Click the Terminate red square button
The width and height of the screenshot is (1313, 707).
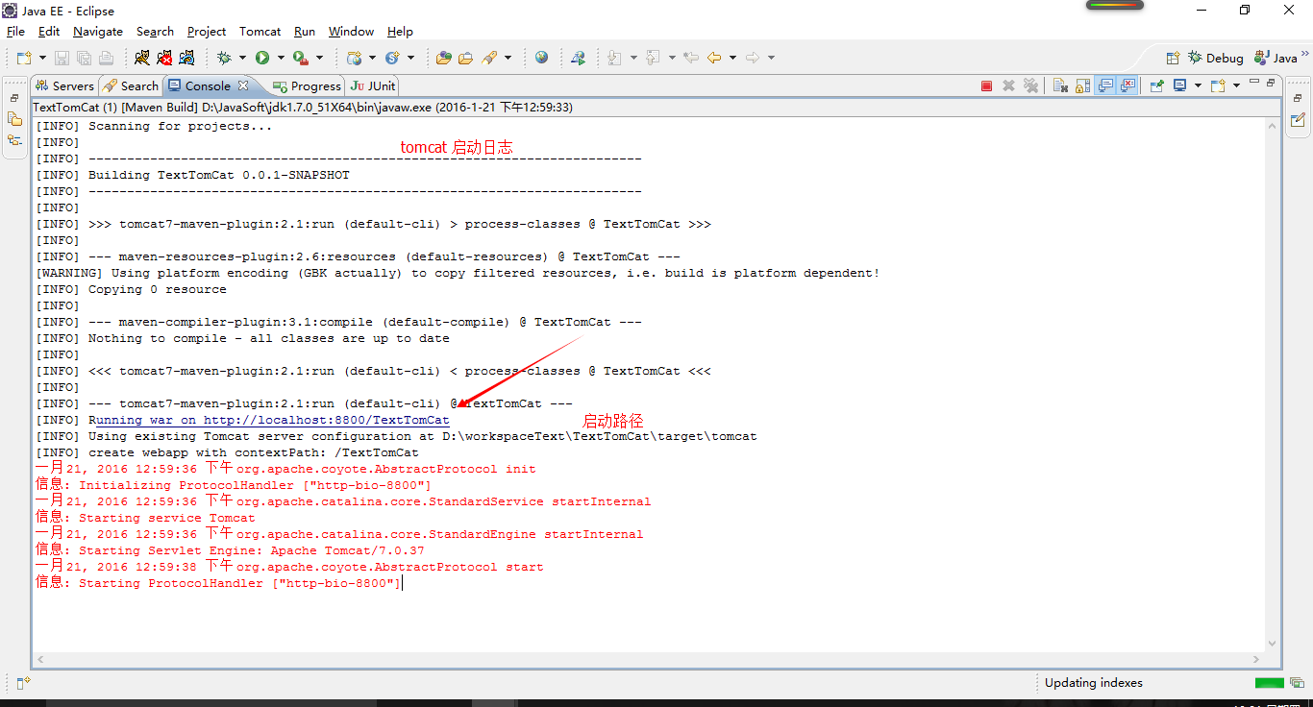pos(986,85)
